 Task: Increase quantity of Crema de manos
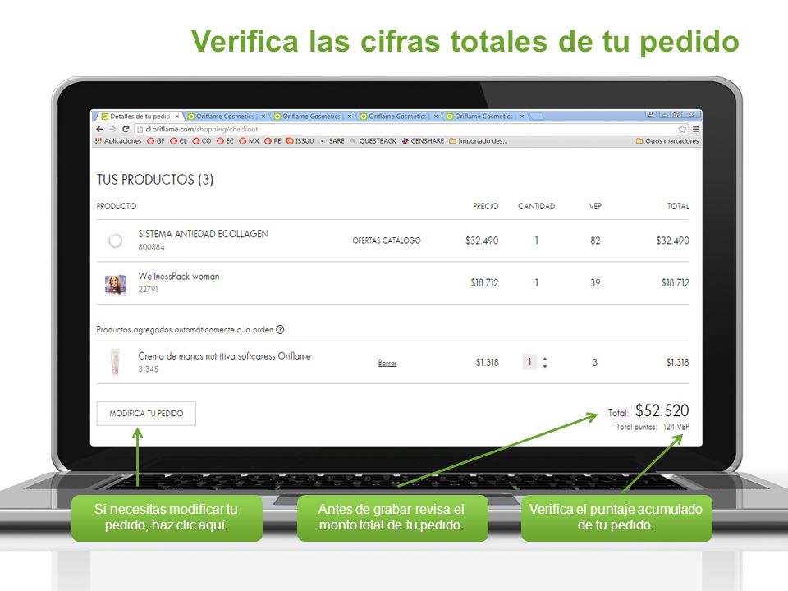545,359
